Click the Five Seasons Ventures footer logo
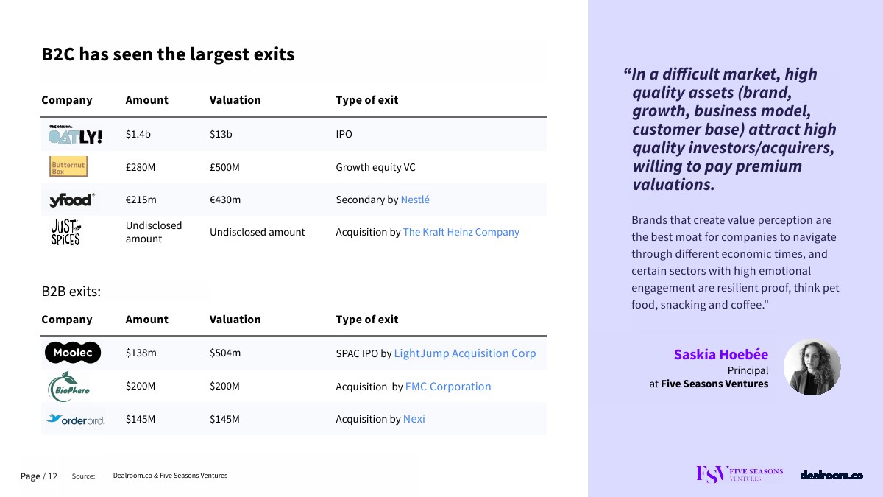 pos(740,474)
